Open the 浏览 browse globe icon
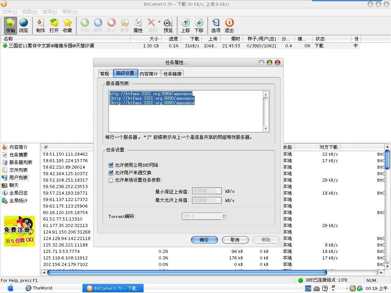This screenshot has width=391, height=293. [x=23, y=26]
